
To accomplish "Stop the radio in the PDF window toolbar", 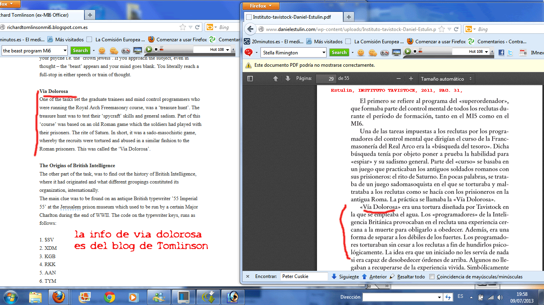I will [x=415, y=52].
